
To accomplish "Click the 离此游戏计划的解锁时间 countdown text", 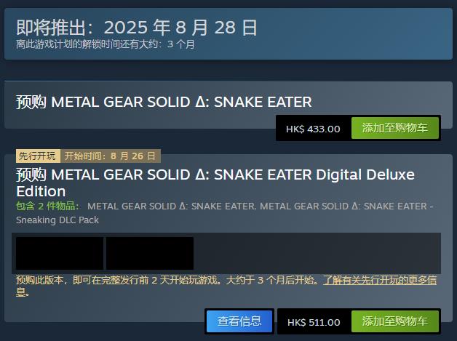I will tap(87, 44).
